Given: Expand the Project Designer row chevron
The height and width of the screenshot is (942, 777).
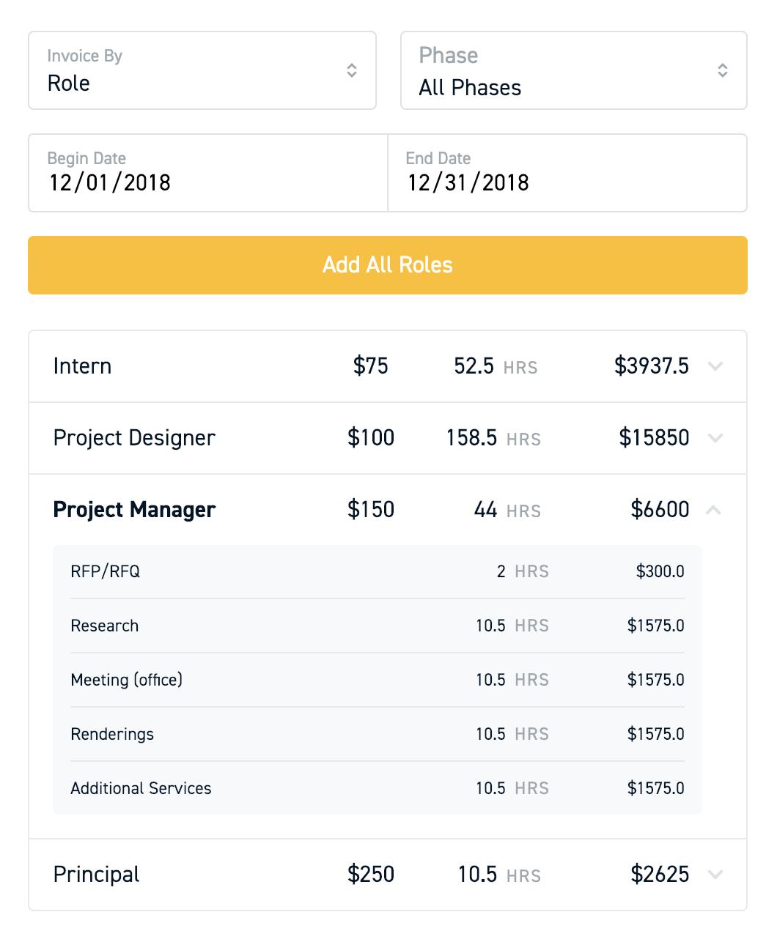Looking at the screenshot, I should click(x=715, y=437).
